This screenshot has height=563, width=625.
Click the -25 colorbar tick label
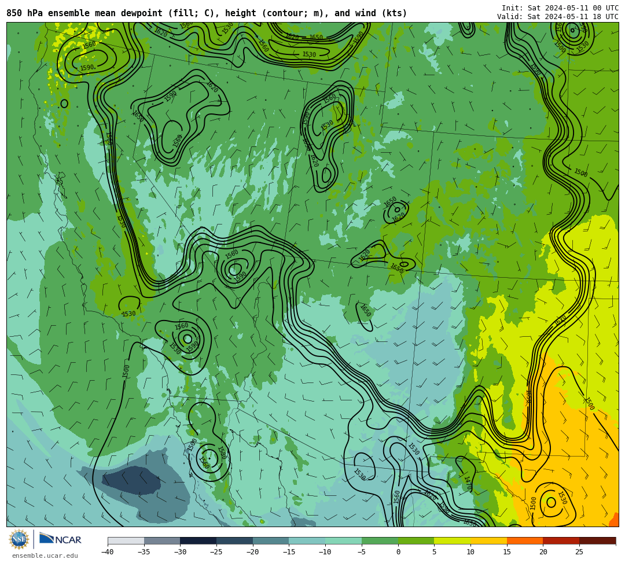(216, 552)
